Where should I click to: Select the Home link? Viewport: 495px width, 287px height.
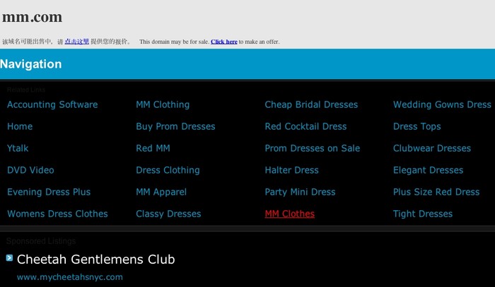[x=20, y=126]
